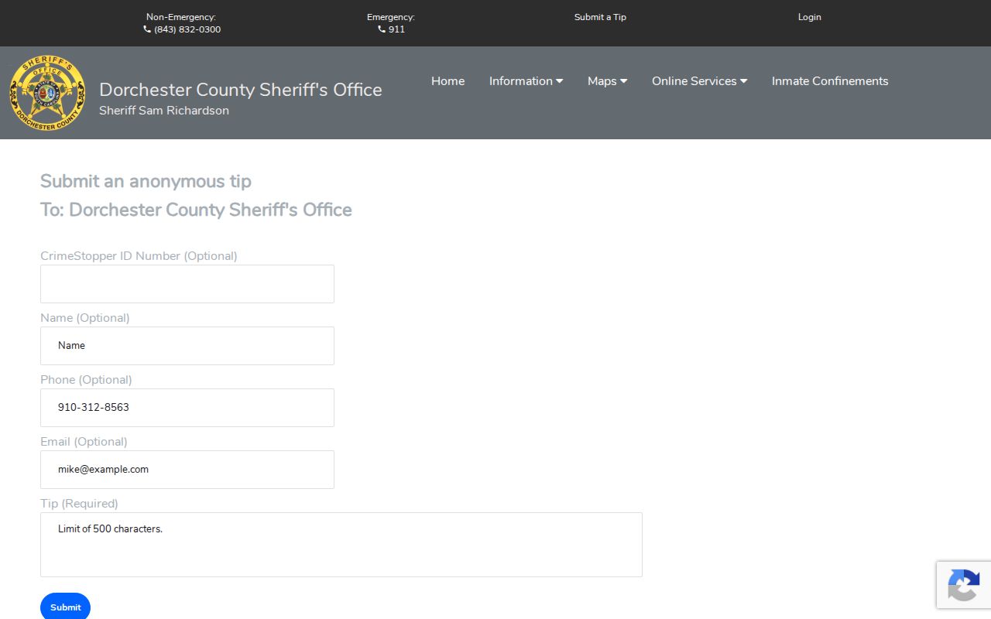Image resolution: width=991 pixels, height=619 pixels.
Task: Click the 'Email (Optional)' label
Action: 84,442
